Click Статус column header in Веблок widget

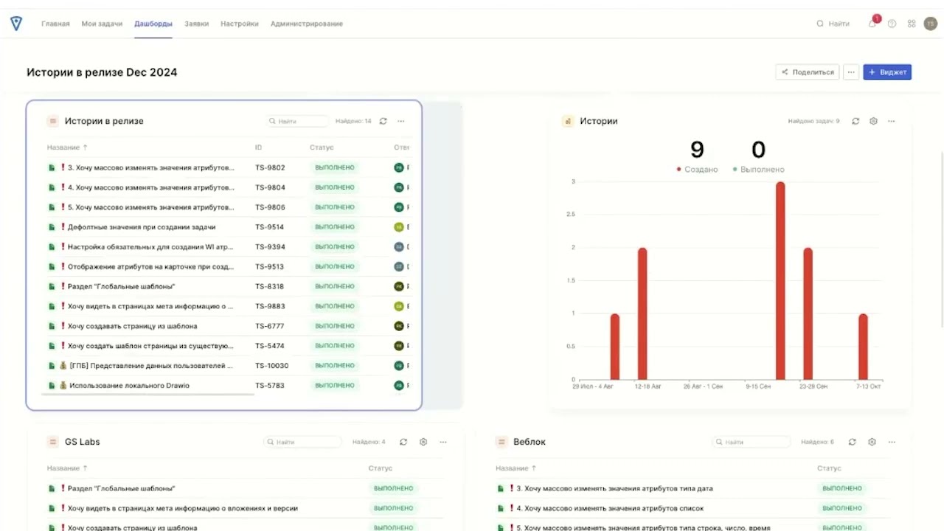tap(829, 468)
